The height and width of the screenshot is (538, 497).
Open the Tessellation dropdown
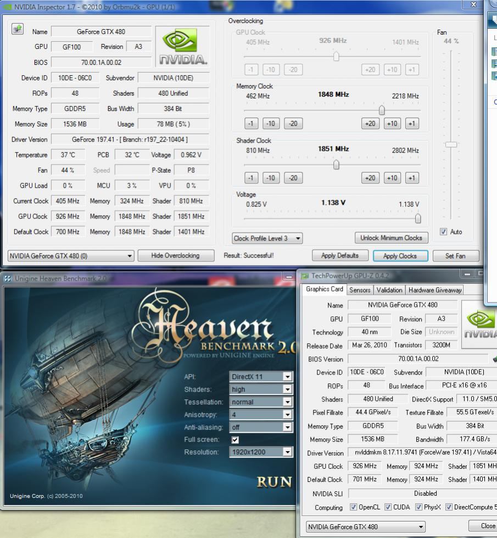(261, 402)
